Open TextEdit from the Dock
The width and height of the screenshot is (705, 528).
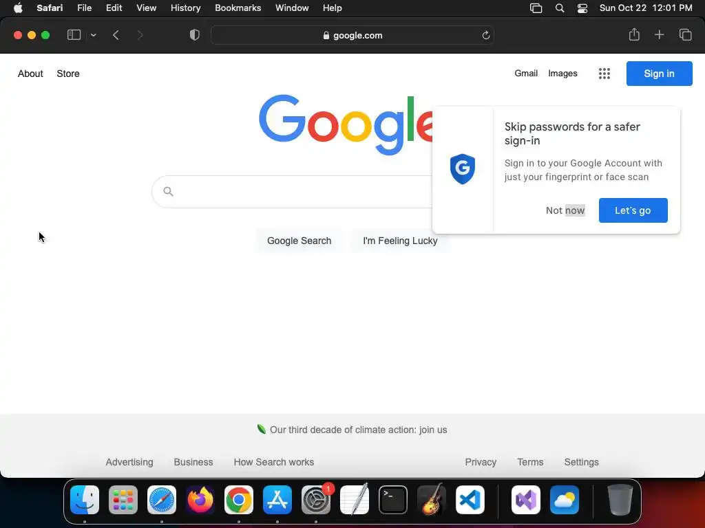355,500
